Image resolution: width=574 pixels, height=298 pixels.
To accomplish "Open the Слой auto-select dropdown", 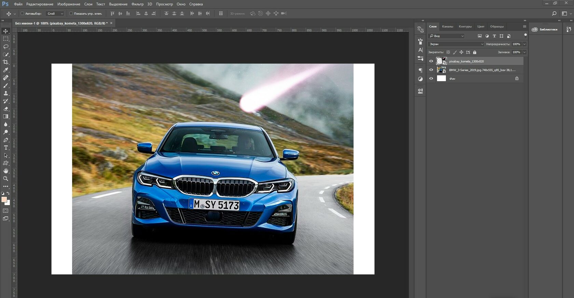I will (55, 14).
